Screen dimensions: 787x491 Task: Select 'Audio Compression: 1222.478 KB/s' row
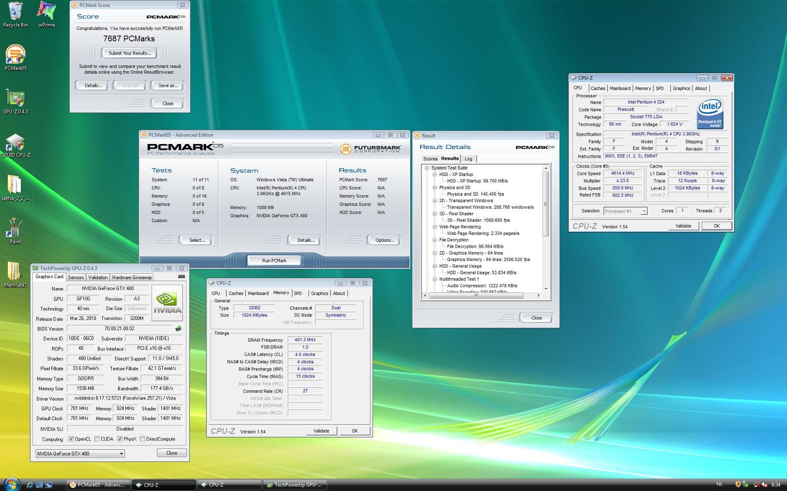(x=482, y=286)
